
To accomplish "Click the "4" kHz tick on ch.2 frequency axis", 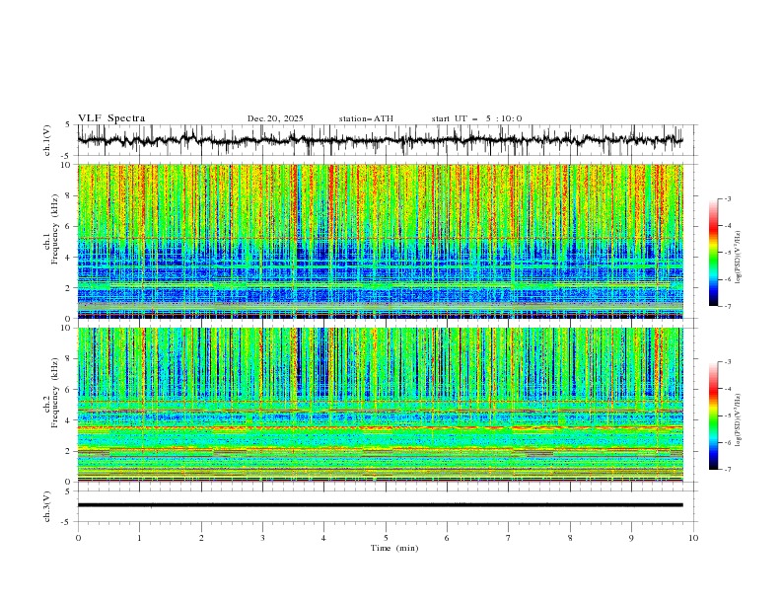I will (69, 420).
